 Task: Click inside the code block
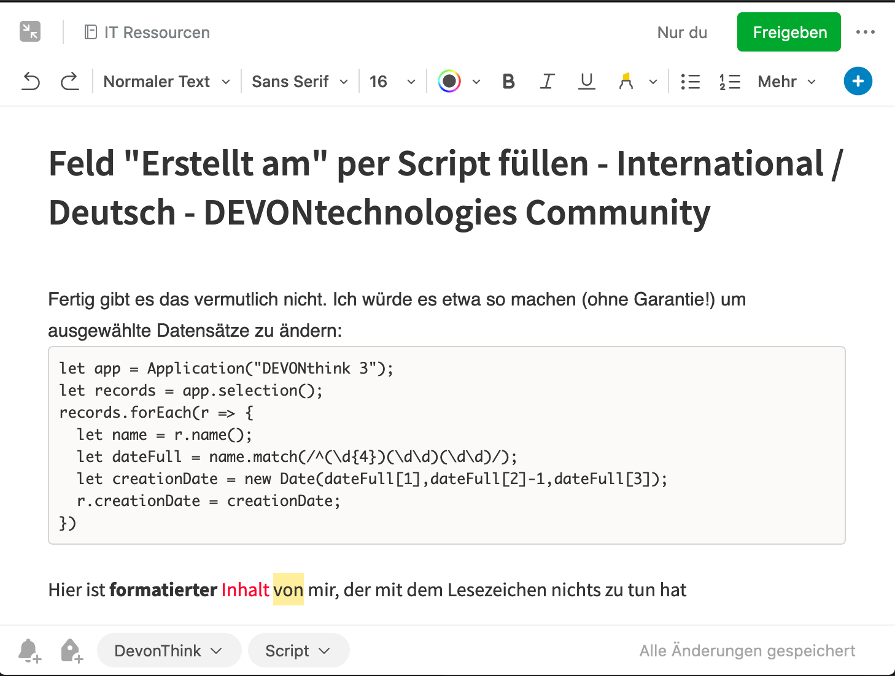[x=447, y=445]
